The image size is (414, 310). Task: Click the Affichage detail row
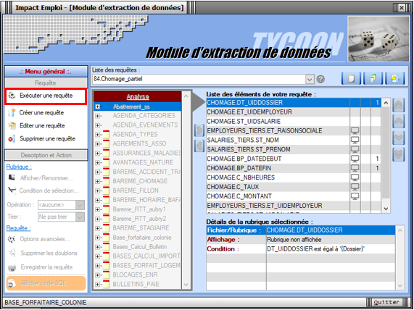pyautogui.click(x=301, y=240)
